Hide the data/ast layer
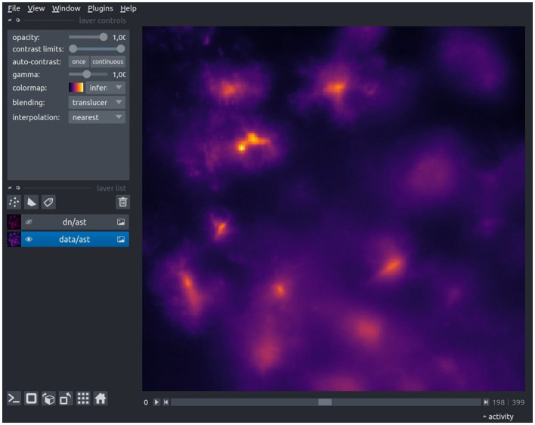 [x=29, y=239]
